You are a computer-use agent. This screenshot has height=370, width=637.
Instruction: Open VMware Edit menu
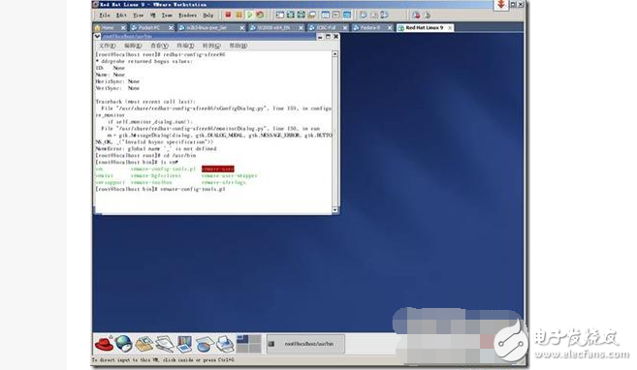click(121, 15)
